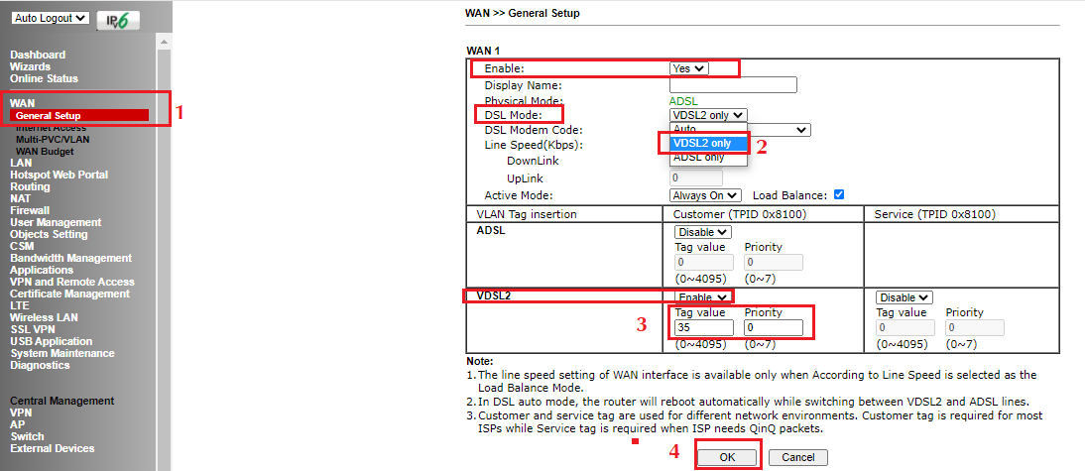Open the WAN 1 Enable dropdown
This screenshot has height=471, width=1085.
pos(690,68)
